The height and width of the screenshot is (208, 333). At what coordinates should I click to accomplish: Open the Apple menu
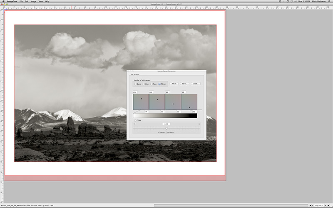coord(3,1)
